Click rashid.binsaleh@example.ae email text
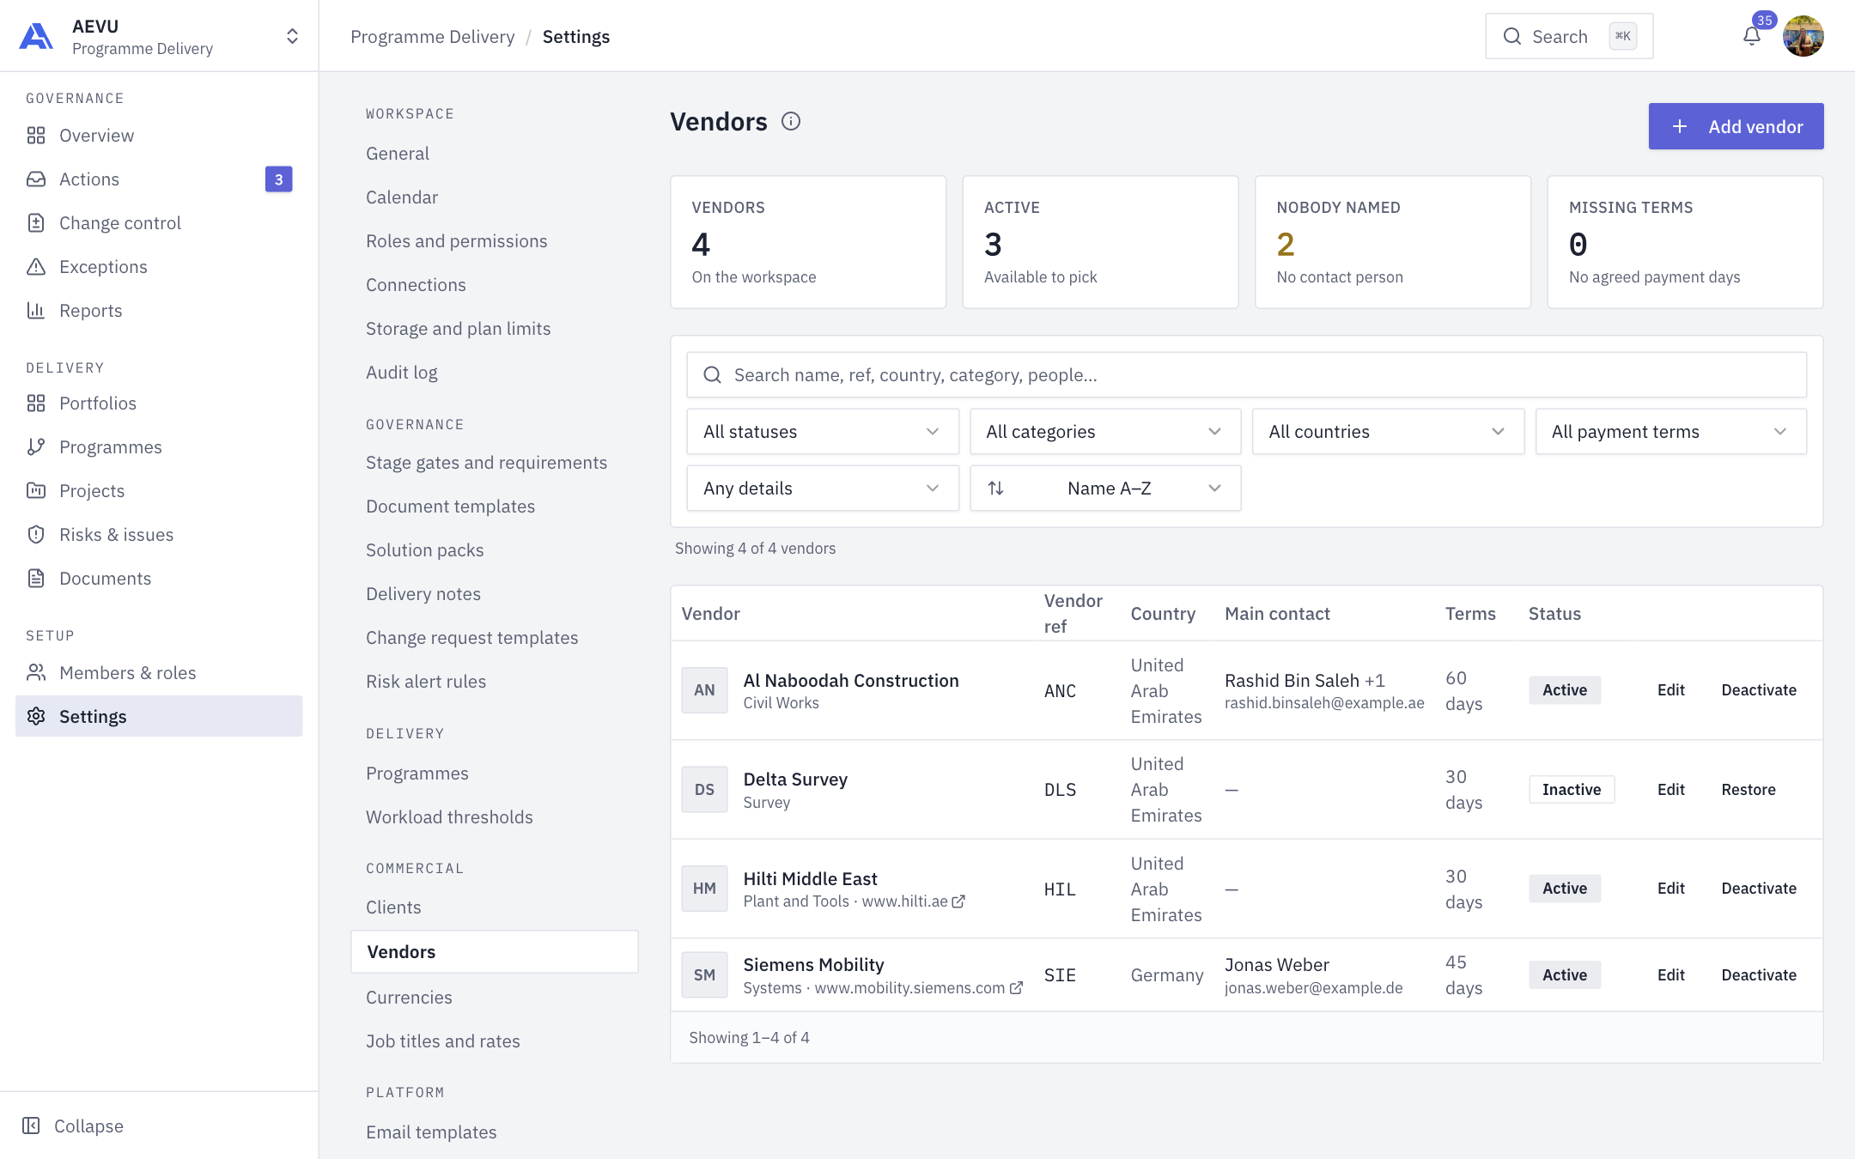1855x1159 pixels. coord(1324,703)
